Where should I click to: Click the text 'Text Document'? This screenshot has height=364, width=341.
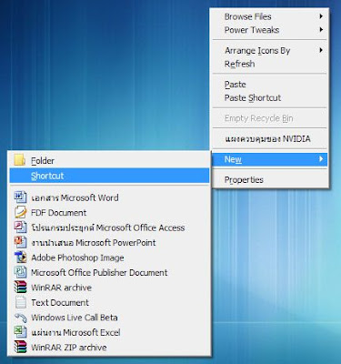point(60,302)
